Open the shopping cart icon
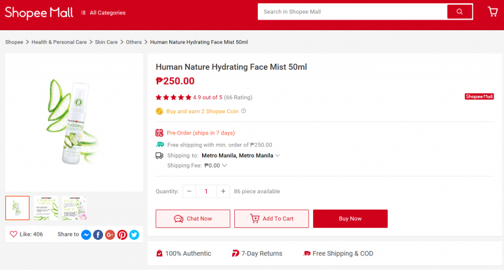 pos(493,12)
